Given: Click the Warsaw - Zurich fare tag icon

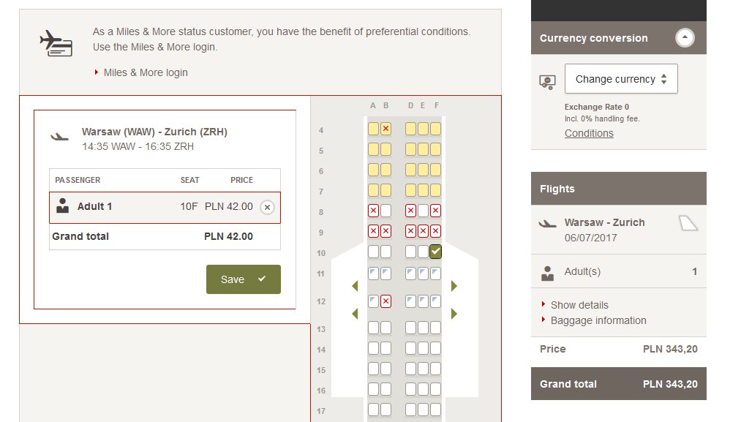Looking at the screenshot, I should pyautogui.click(x=688, y=223).
